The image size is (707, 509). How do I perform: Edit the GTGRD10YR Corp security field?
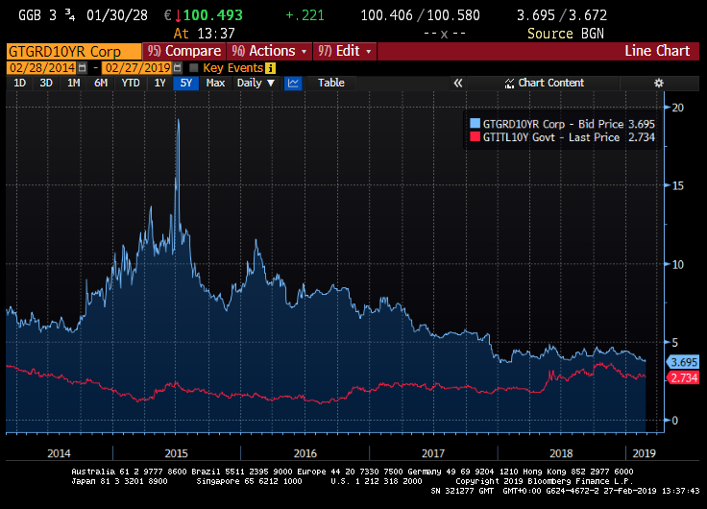point(74,52)
